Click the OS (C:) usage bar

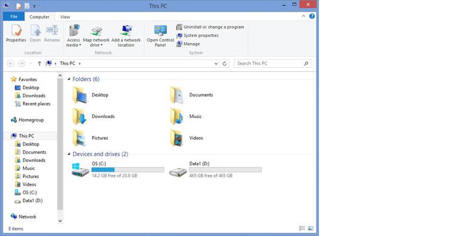[128, 170]
